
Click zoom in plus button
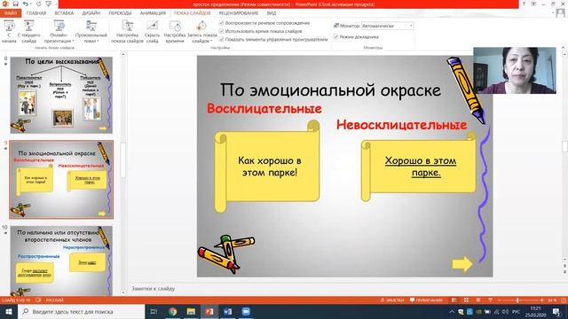(x=541, y=300)
